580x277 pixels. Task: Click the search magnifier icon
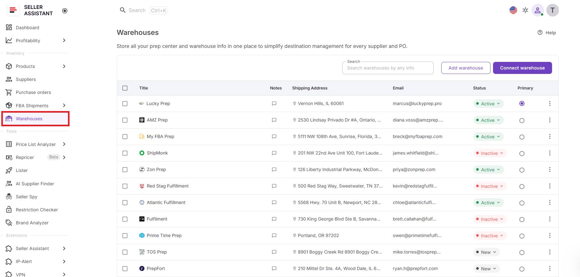pos(123,10)
